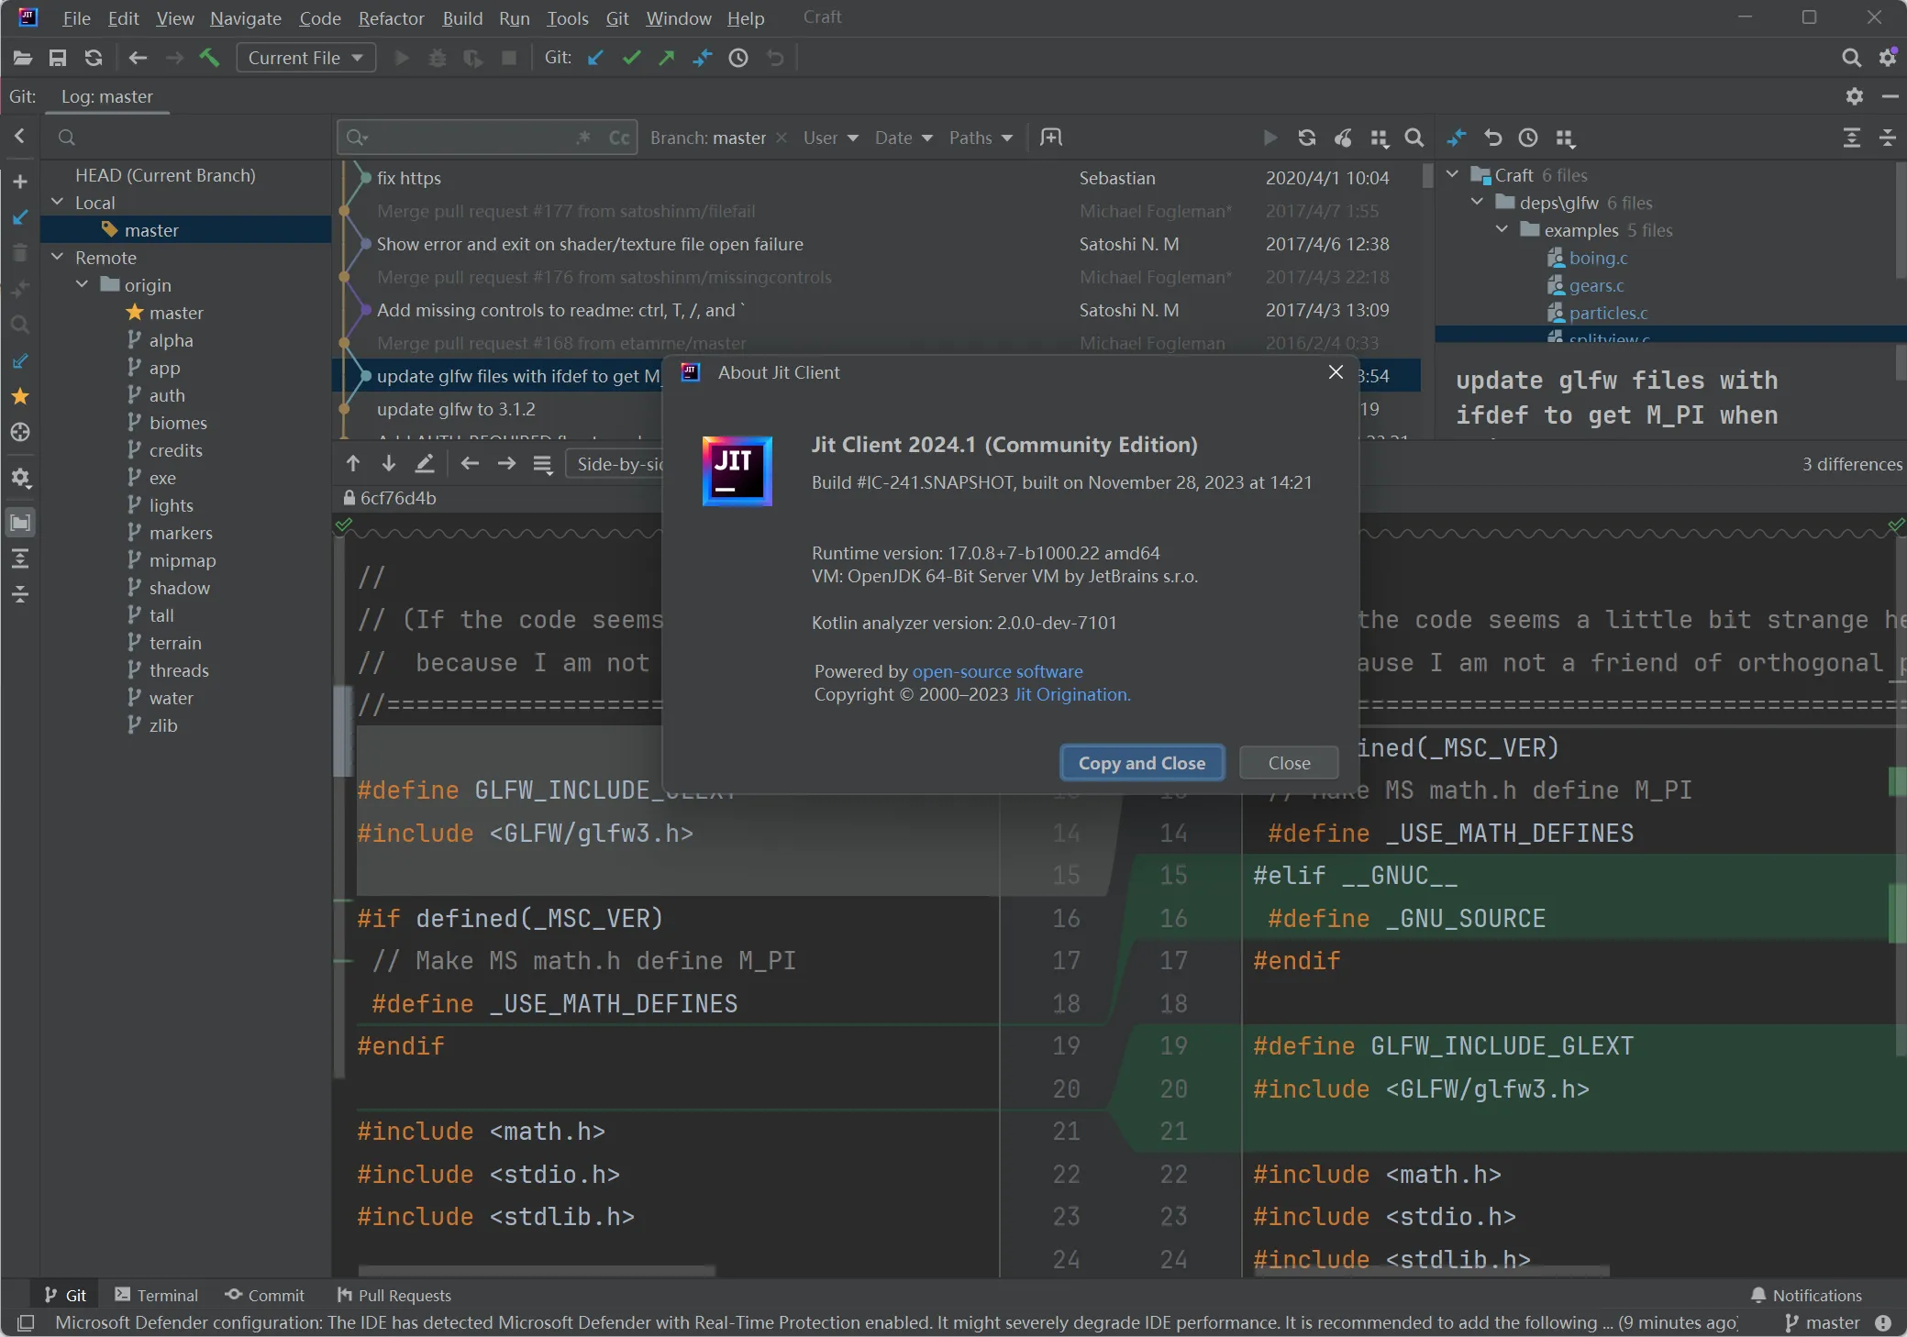Open the Tools menu
The image size is (1907, 1337).
[x=567, y=18]
